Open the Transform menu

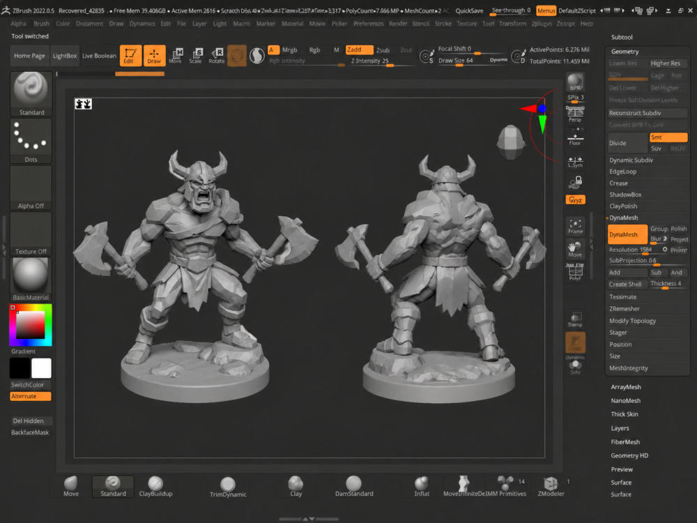tap(512, 24)
